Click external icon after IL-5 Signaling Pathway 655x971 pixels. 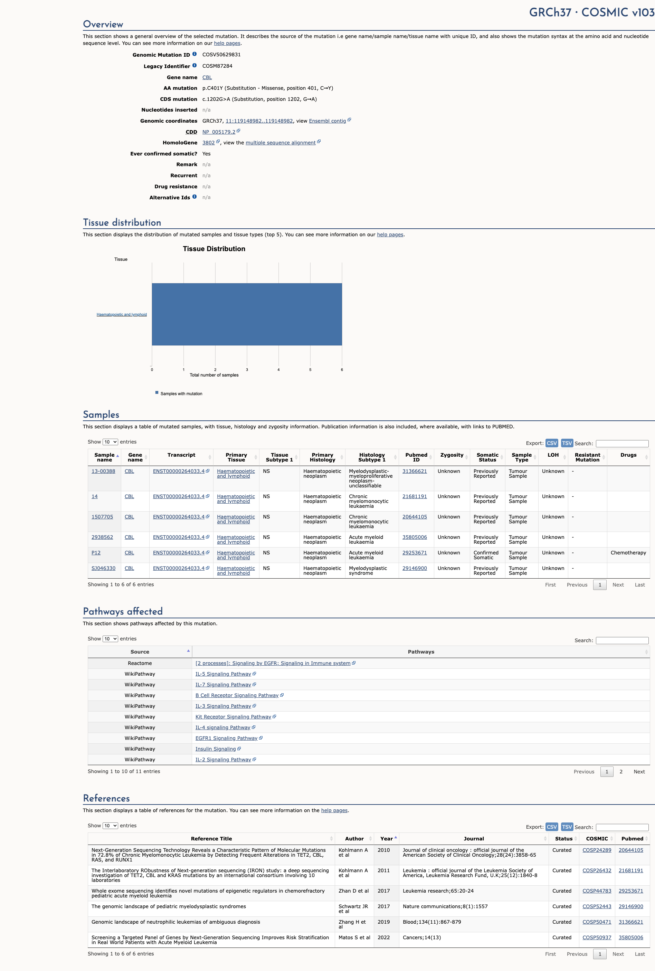254,674
